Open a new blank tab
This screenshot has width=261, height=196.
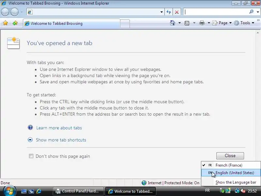(125, 24)
